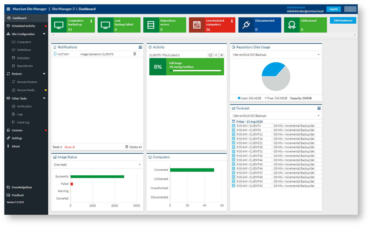
Task: Click the monitor icon on Last backup failed tile
Action: 105,25
